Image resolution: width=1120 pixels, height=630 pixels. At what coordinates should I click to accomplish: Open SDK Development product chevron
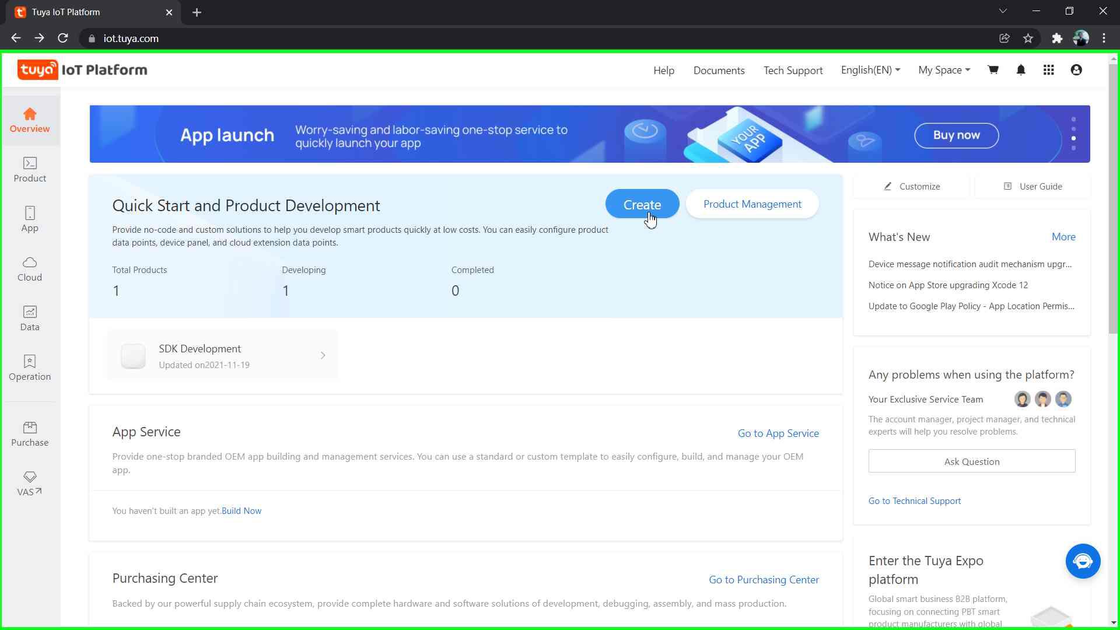point(323,355)
